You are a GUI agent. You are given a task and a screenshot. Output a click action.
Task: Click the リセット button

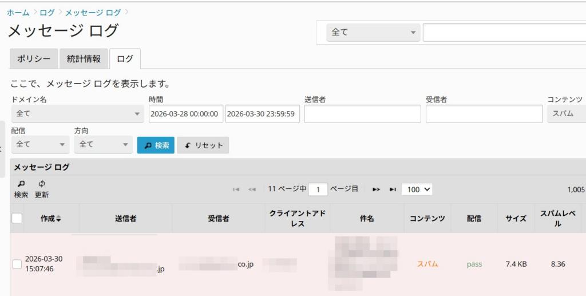tap(203, 145)
